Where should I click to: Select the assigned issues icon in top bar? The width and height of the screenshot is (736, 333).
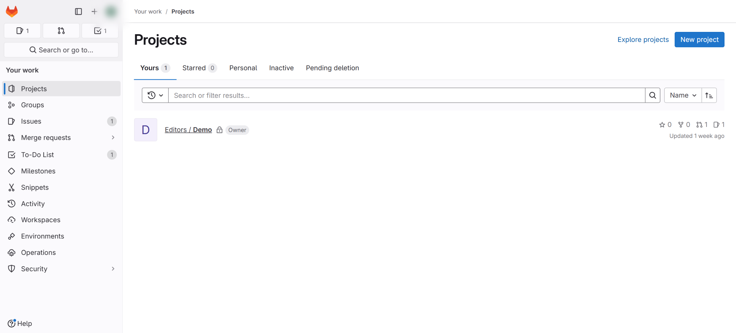pyautogui.click(x=22, y=30)
